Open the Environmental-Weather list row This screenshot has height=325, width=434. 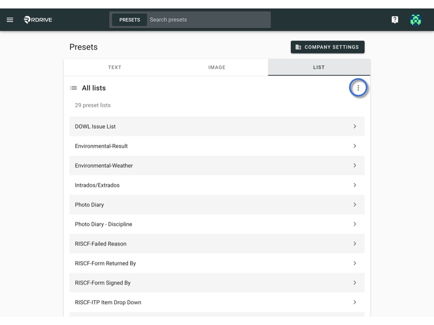[x=217, y=165]
